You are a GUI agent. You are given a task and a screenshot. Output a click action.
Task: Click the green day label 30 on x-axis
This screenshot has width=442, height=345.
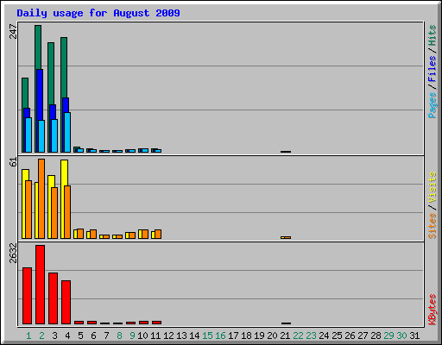[401, 336]
